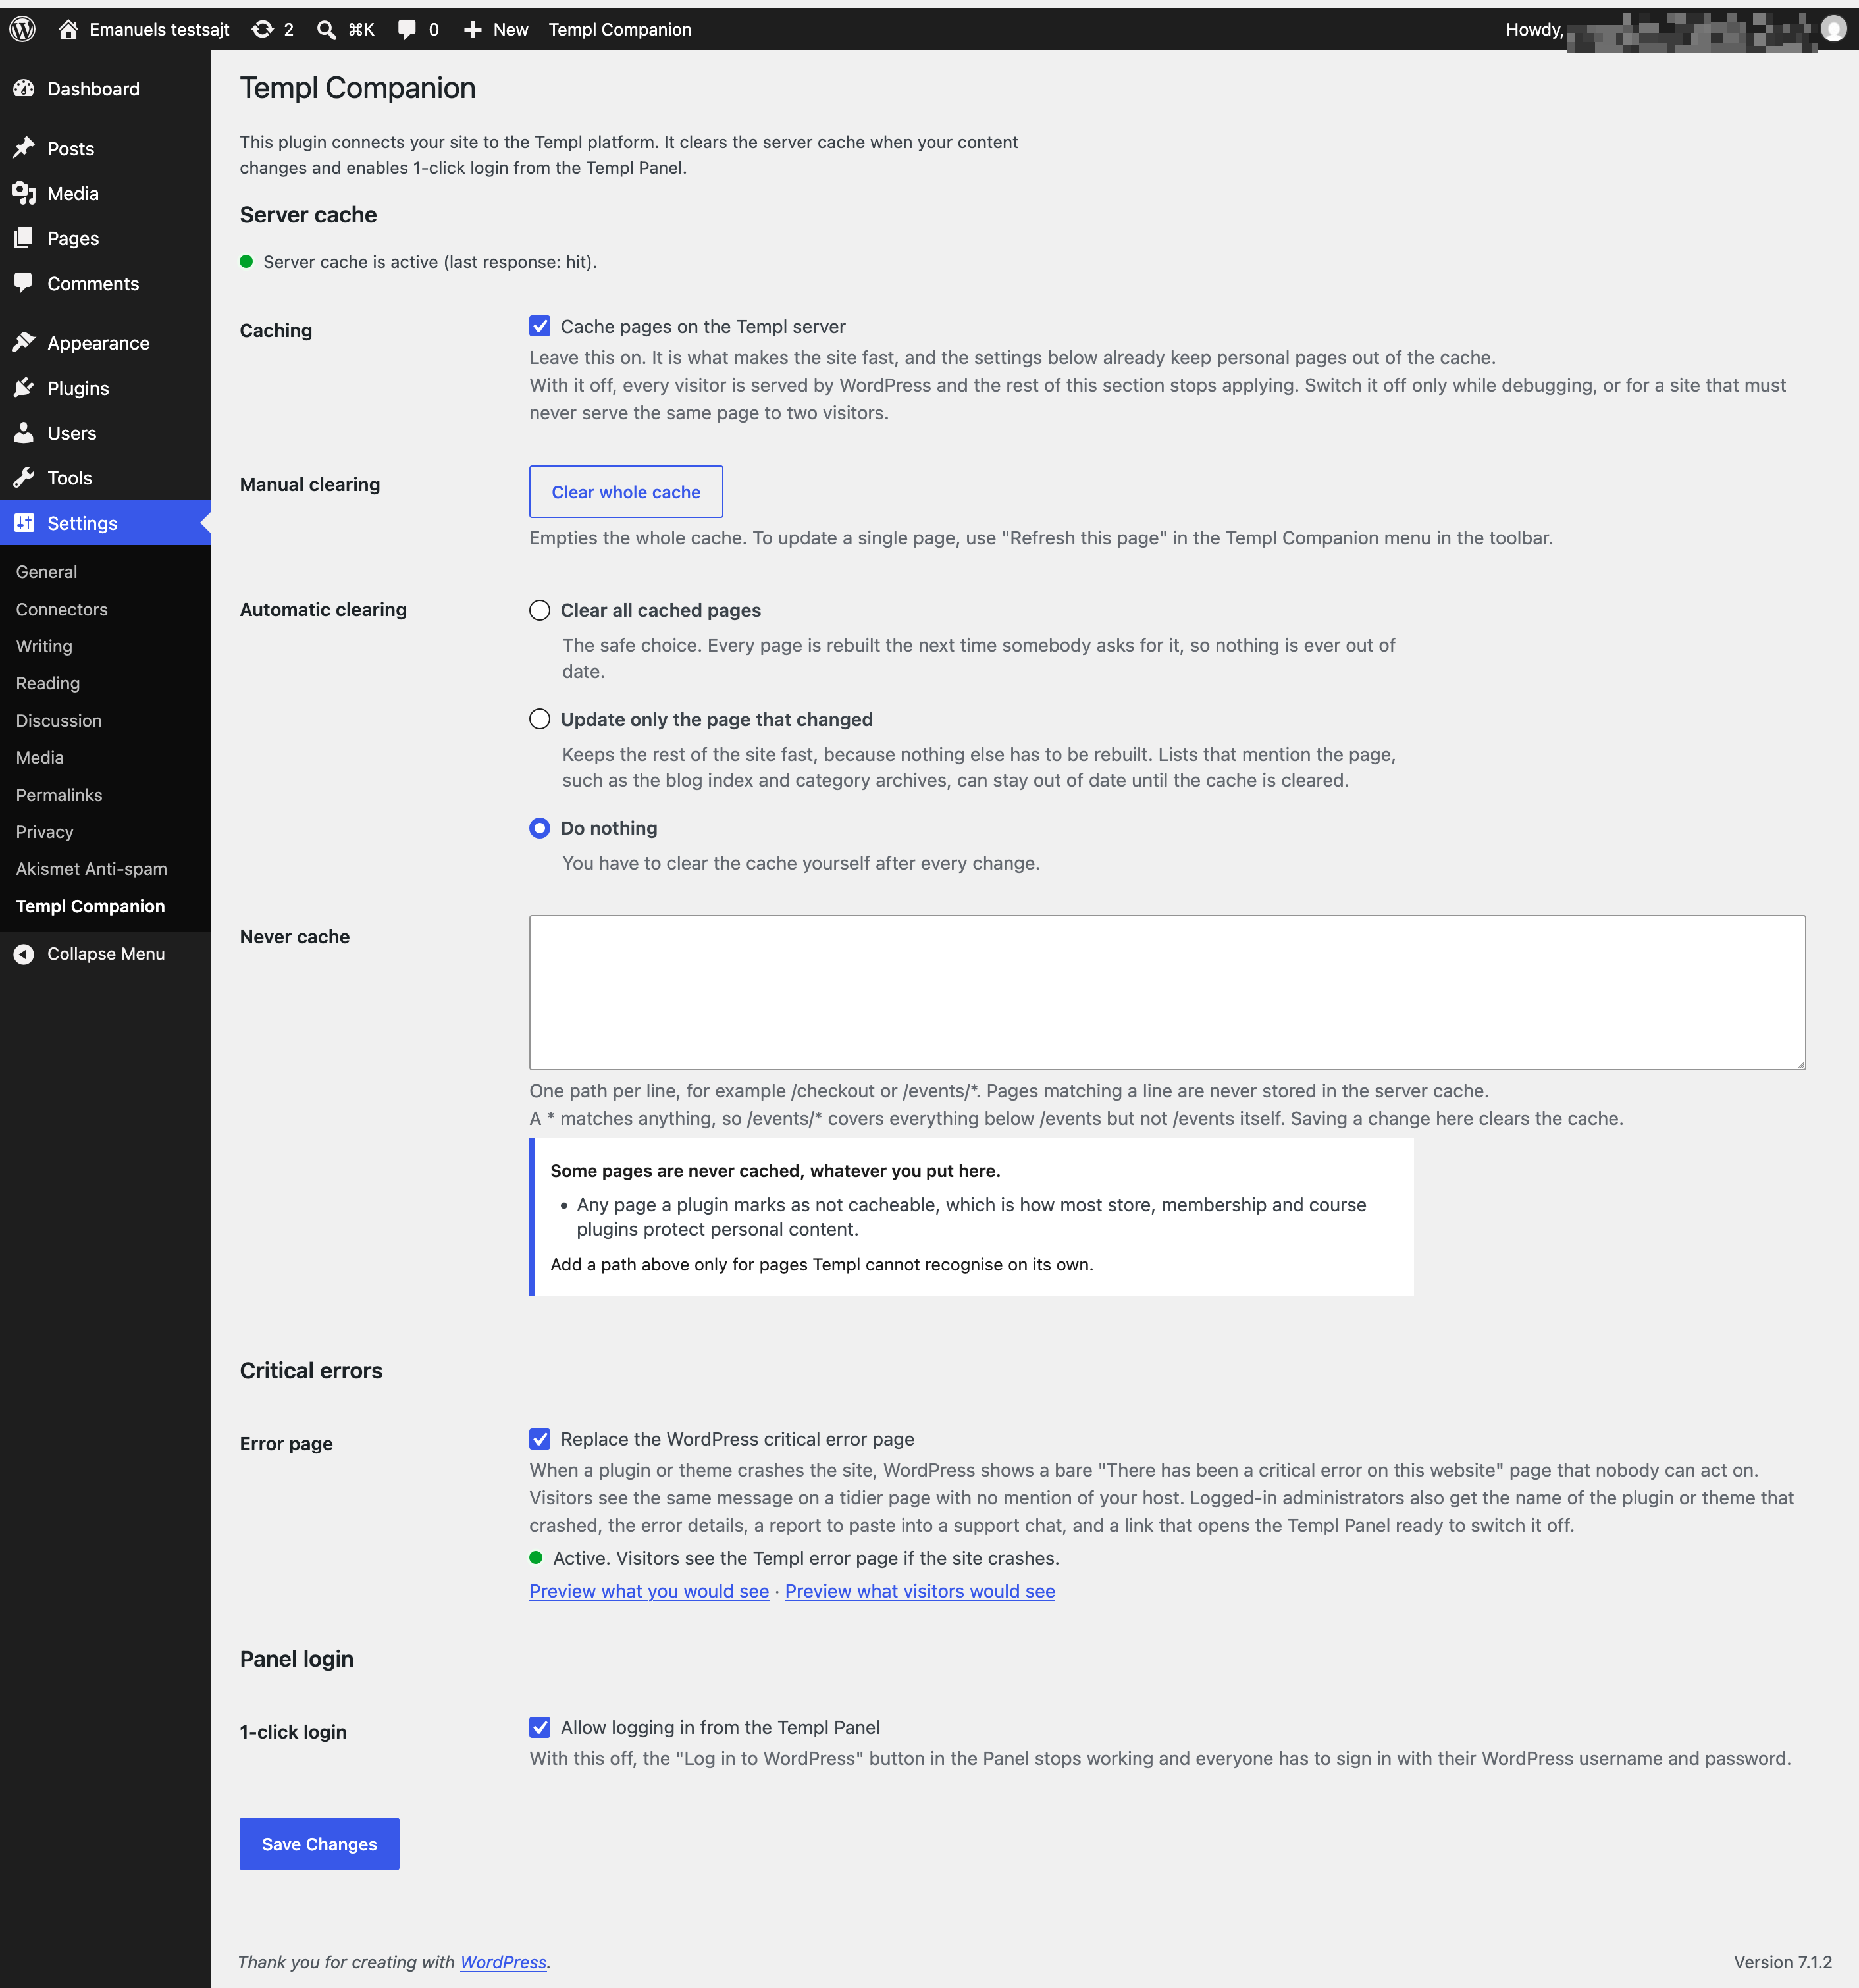
Task: Go to the Connectors settings page
Action: pyautogui.click(x=62, y=609)
